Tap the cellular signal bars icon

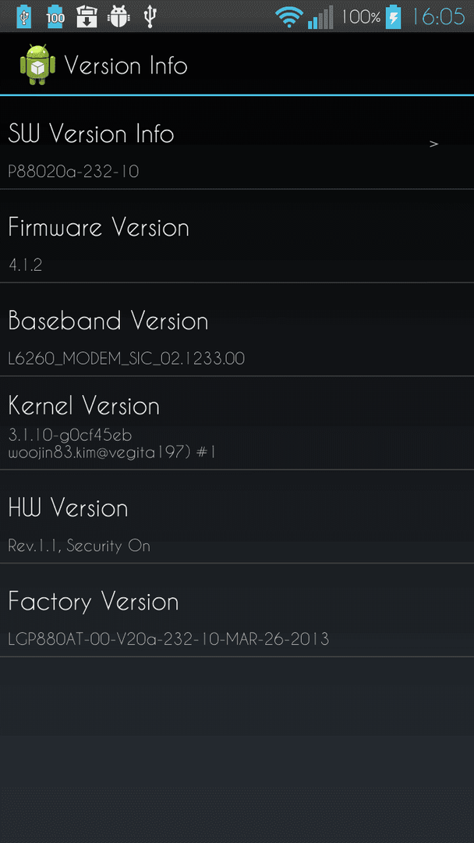tap(320, 17)
